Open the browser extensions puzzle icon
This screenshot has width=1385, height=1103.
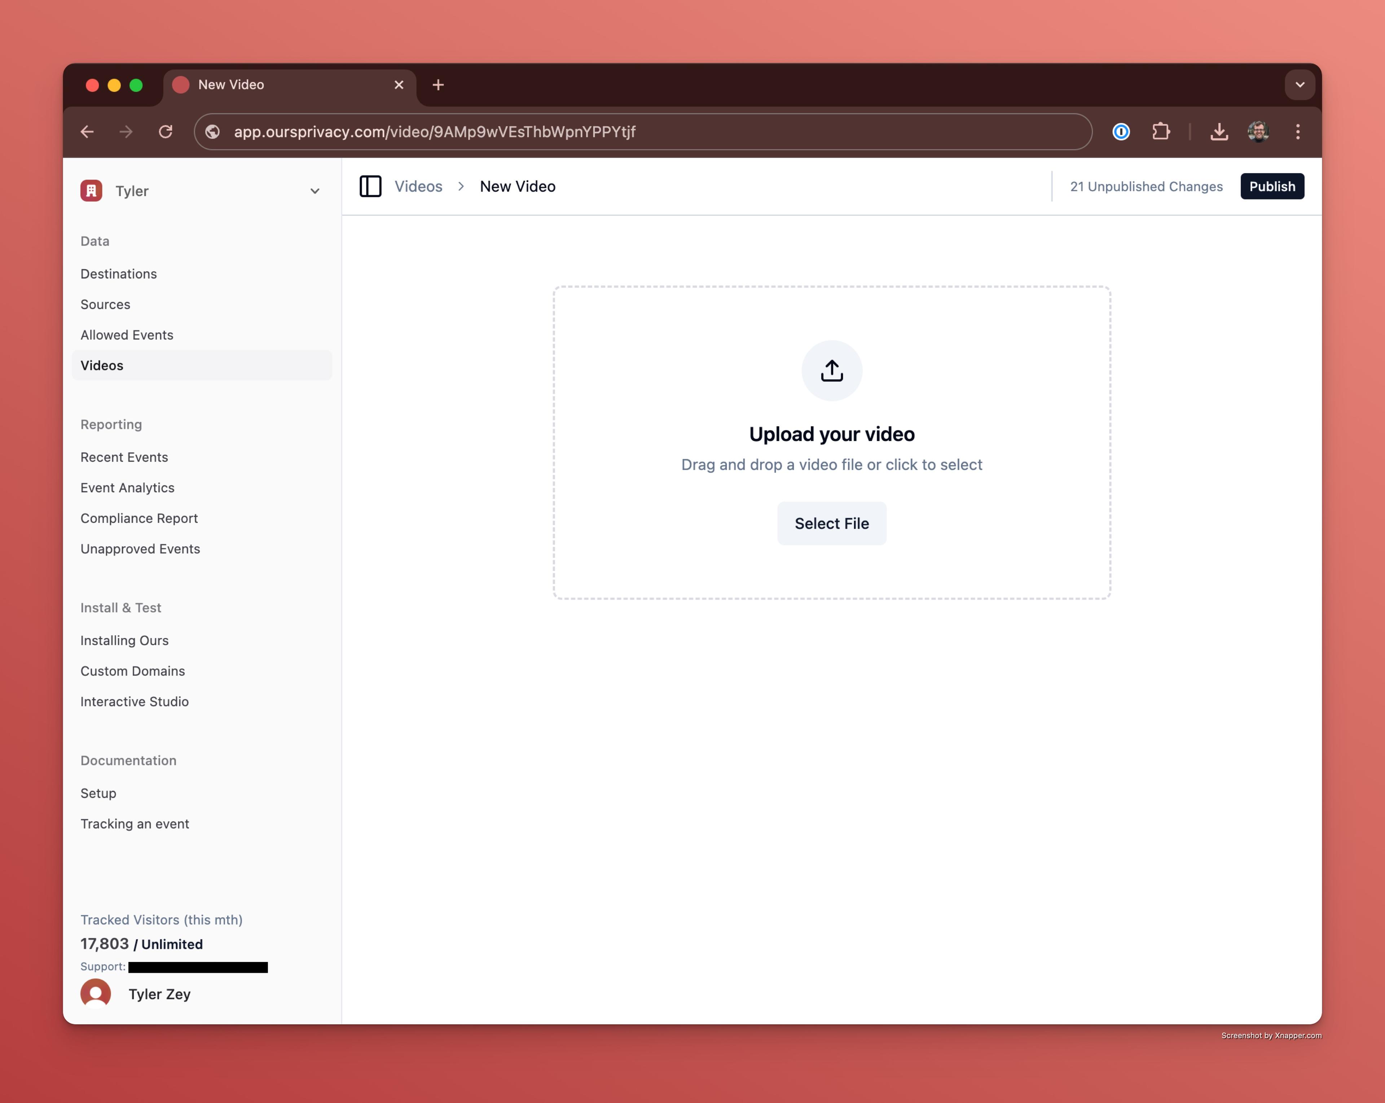(x=1161, y=132)
